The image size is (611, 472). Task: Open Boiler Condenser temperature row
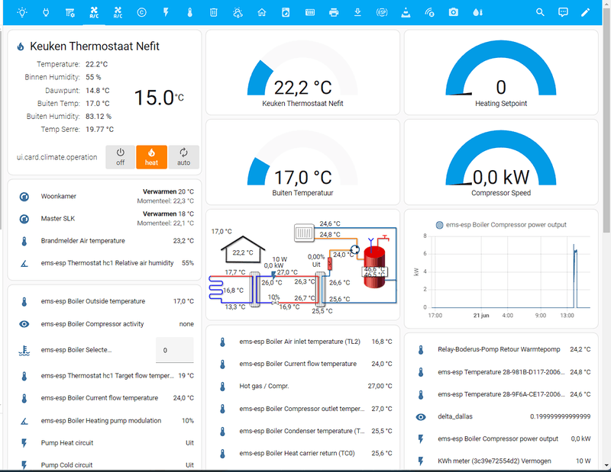(x=304, y=431)
